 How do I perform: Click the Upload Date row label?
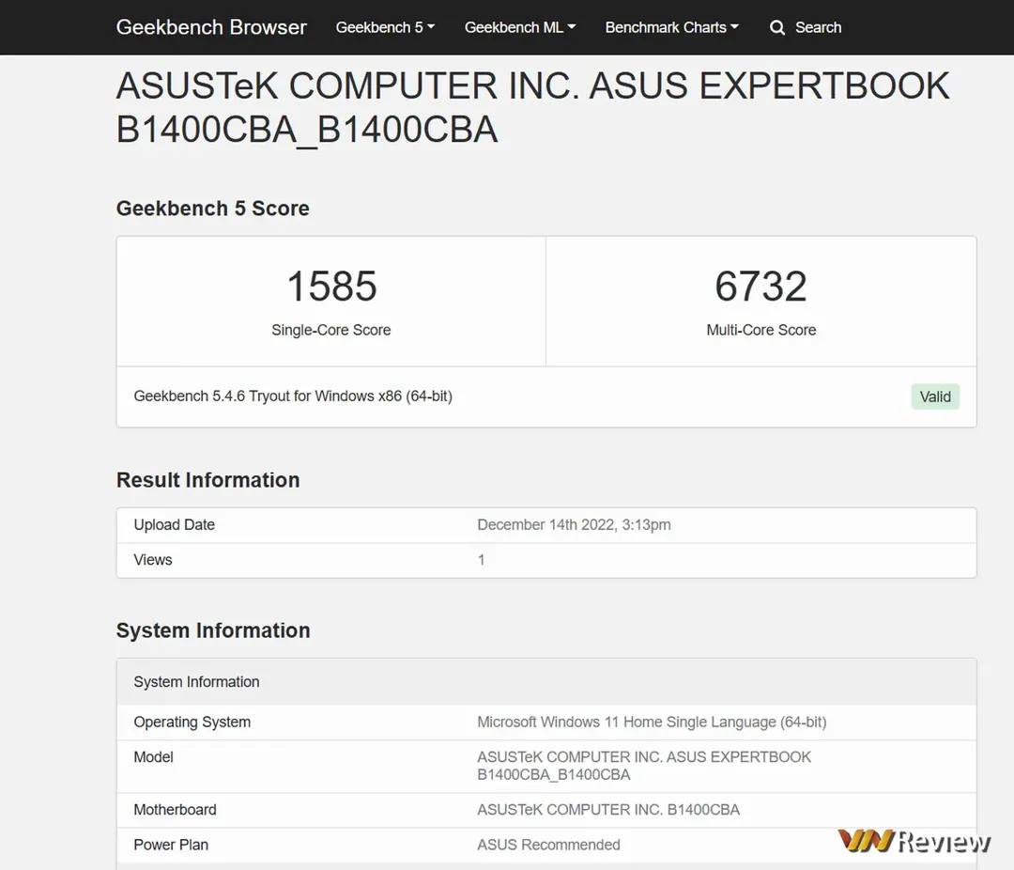click(x=175, y=524)
